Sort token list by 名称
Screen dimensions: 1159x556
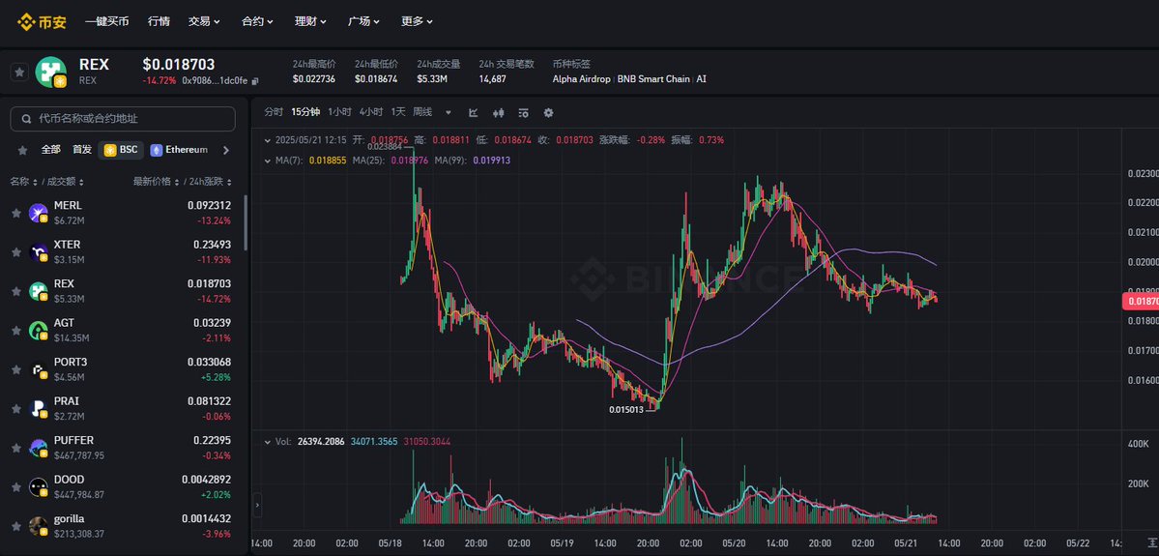(x=23, y=182)
